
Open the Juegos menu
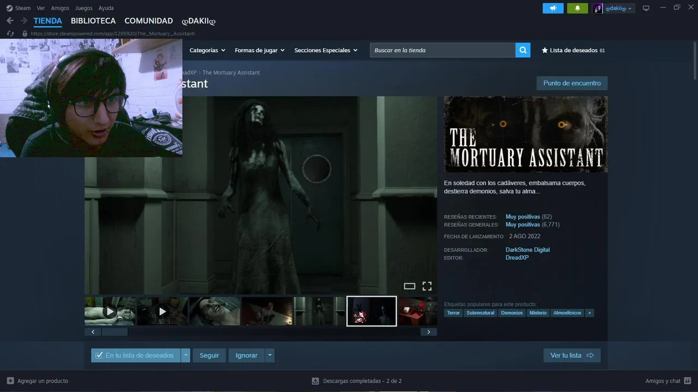point(84,8)
